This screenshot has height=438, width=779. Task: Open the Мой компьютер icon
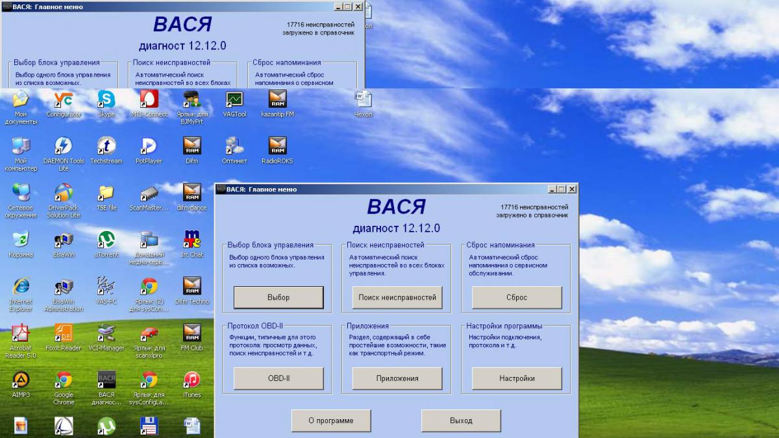[21, 154]
